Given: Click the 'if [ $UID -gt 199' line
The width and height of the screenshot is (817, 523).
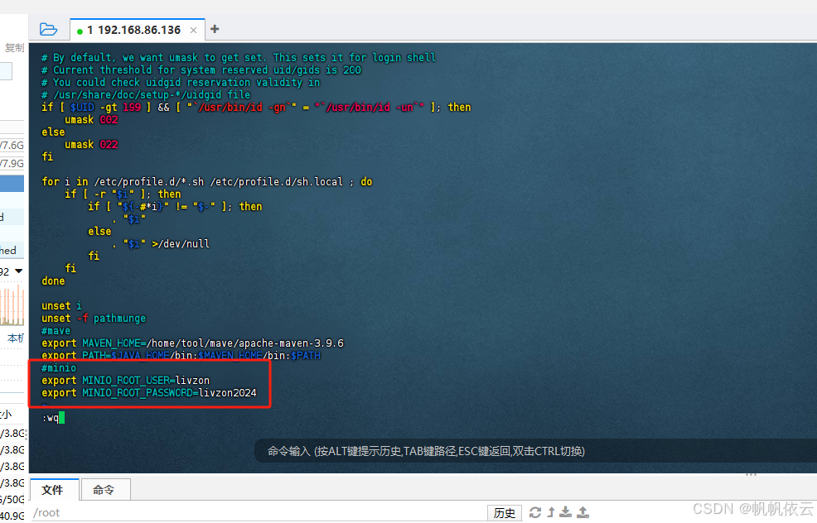Looking at the screenshot, I should click(256, 108).
